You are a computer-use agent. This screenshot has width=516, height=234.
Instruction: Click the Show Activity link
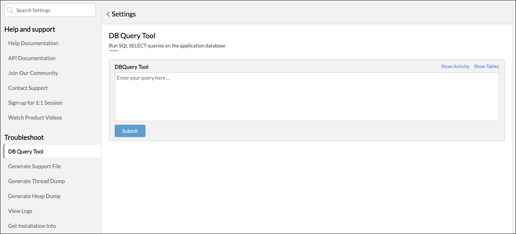point(455,66)
